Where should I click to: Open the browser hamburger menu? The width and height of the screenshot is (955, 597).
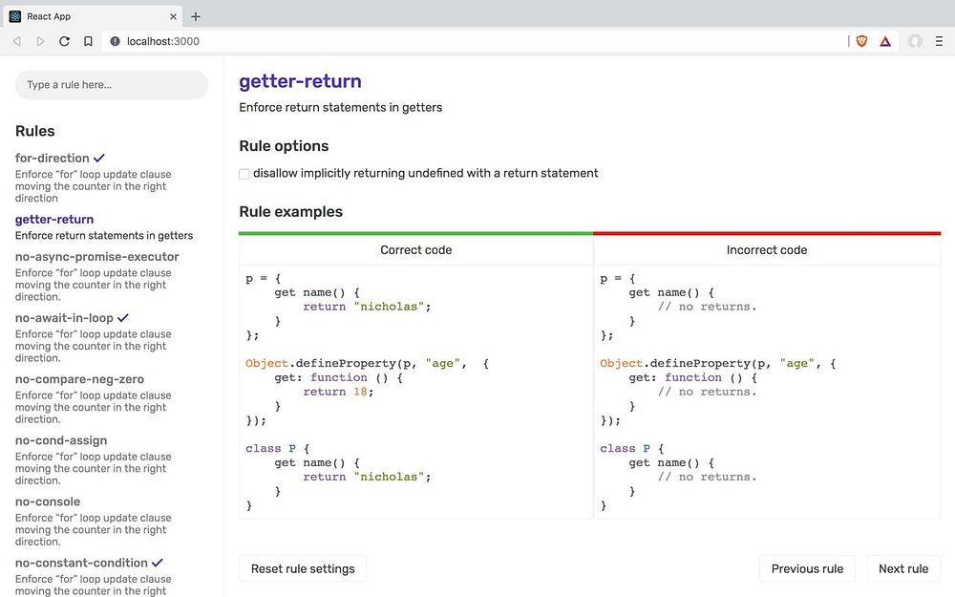(939, 41)
